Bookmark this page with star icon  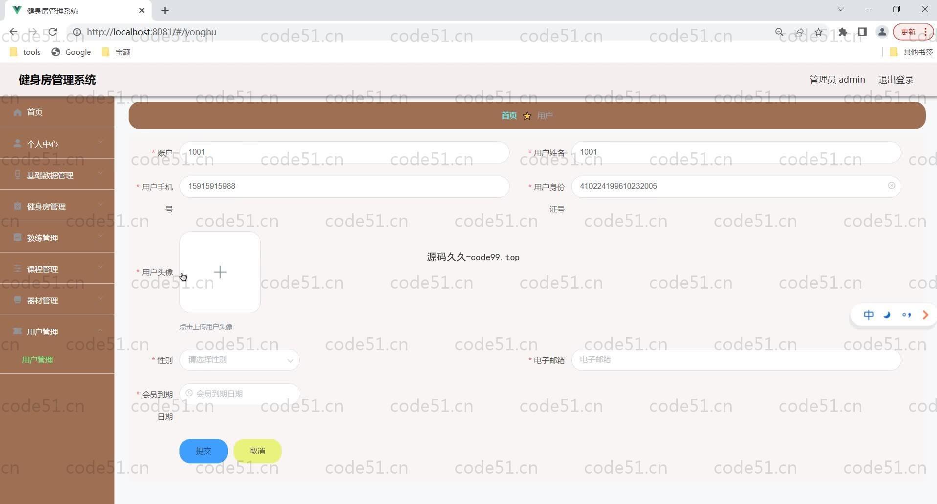tap(819, 32)
